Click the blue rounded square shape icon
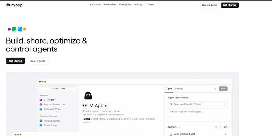Viewport: 272px width, 136px height. click(x=20, y=29)
